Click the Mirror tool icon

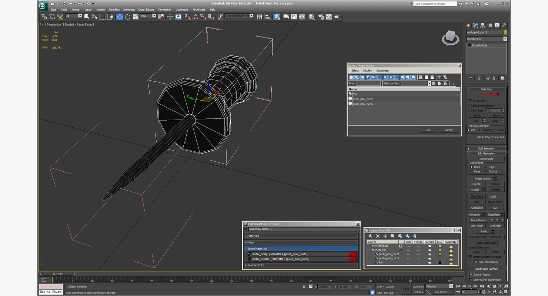(259, 17)
